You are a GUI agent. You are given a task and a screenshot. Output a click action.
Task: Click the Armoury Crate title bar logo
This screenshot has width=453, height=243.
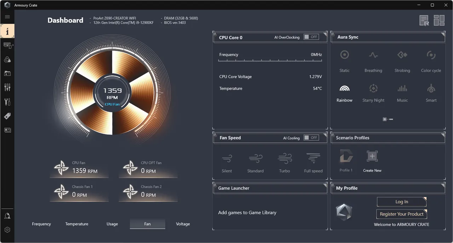pyautogui.click(x=7, y=5)
